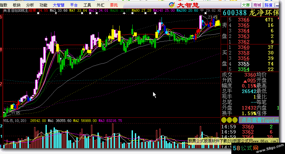Click the stock code 600388
Image resolution: width=285 pixels, height=154 pixels.
(235, 13)
